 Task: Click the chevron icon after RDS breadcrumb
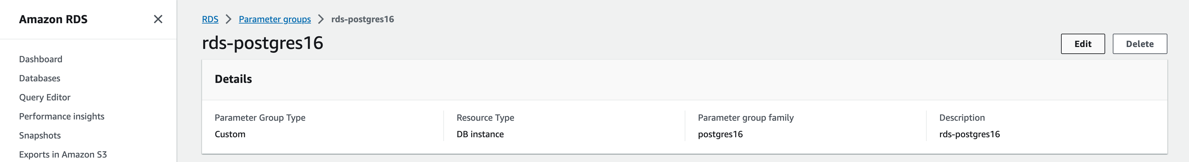click(228, 19)
